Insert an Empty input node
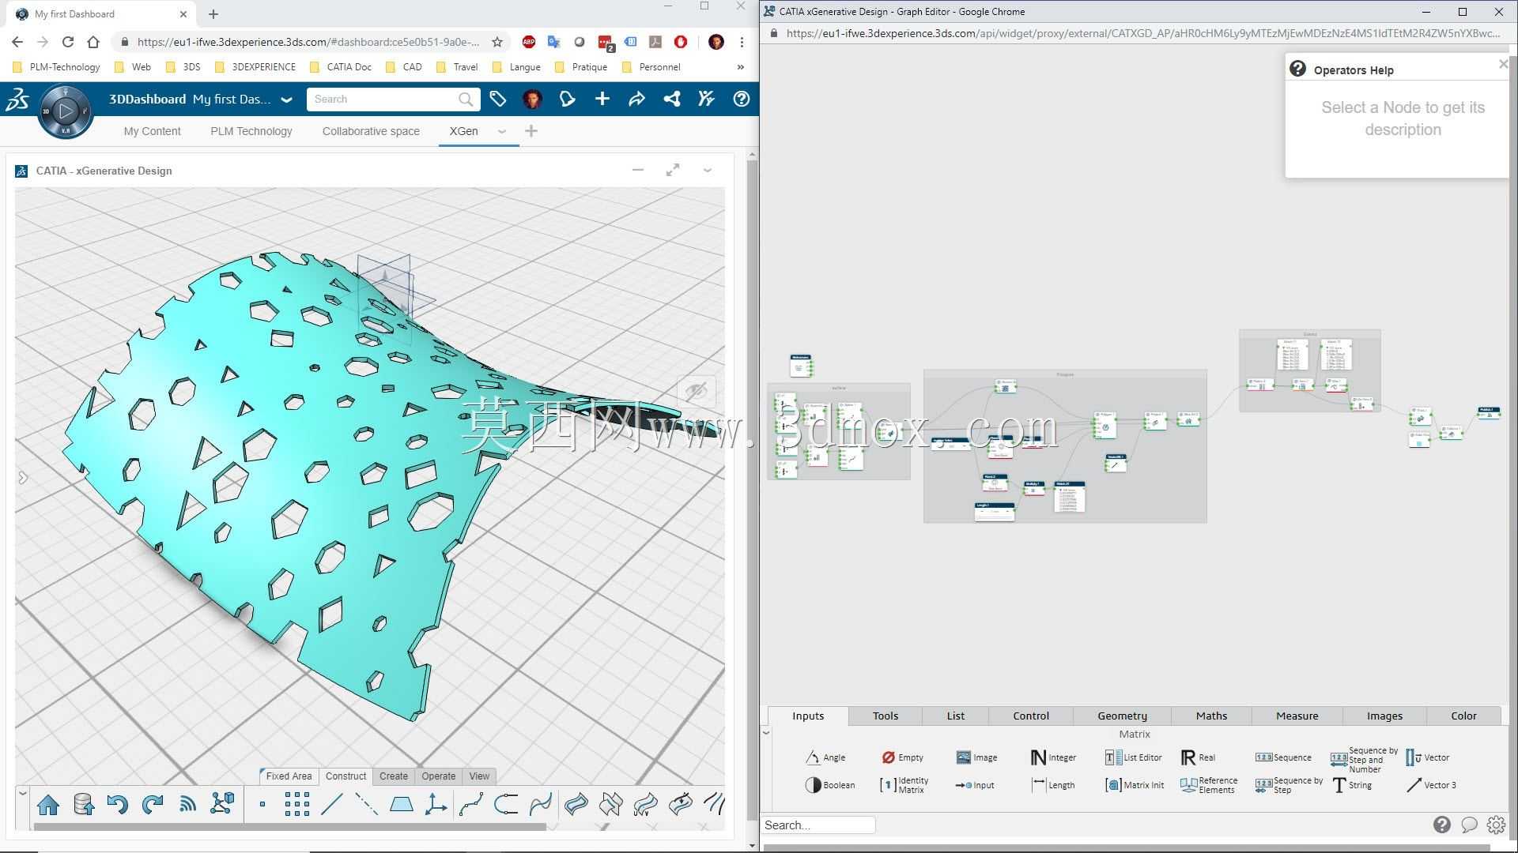The width and height of the screenshot is (1518, 853). (x=903, y=757)
